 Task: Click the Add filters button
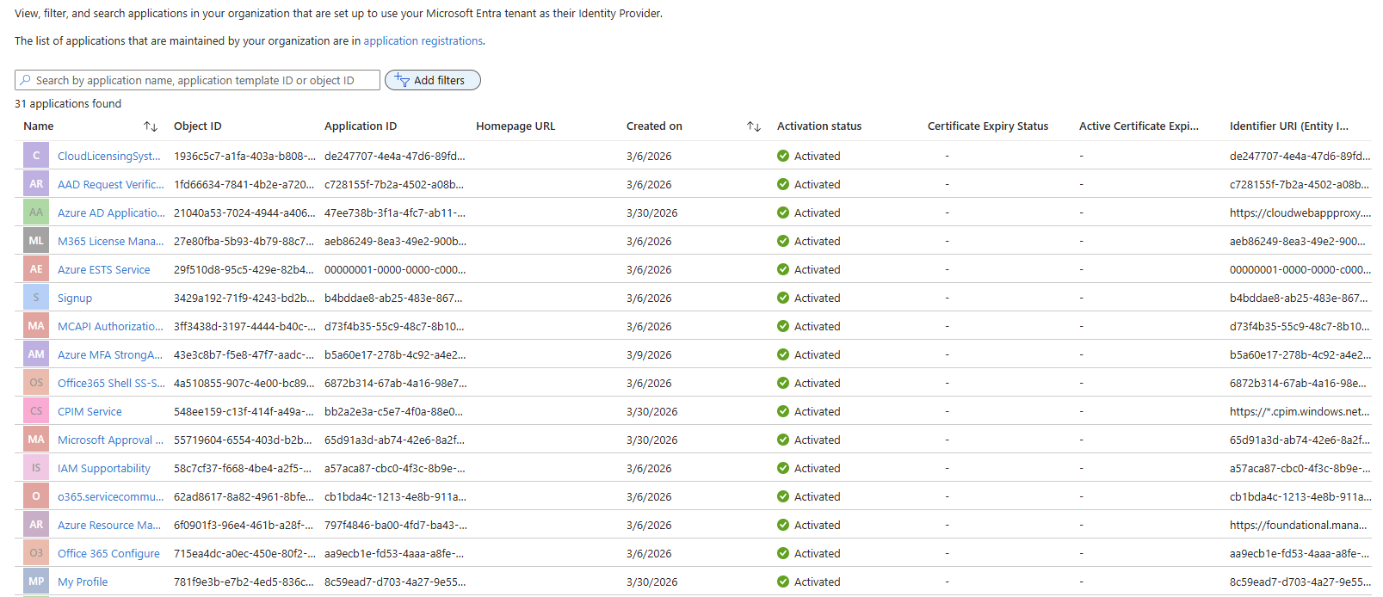(x=433, y=80)
